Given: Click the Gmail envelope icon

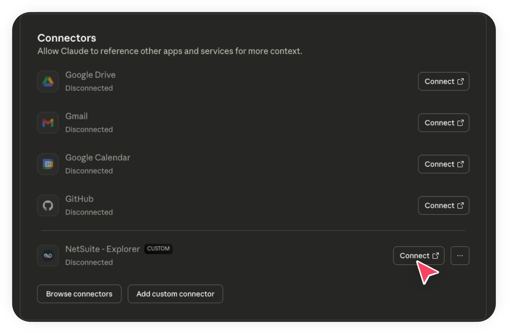Looking at the screenshot, I should [48, 123].
